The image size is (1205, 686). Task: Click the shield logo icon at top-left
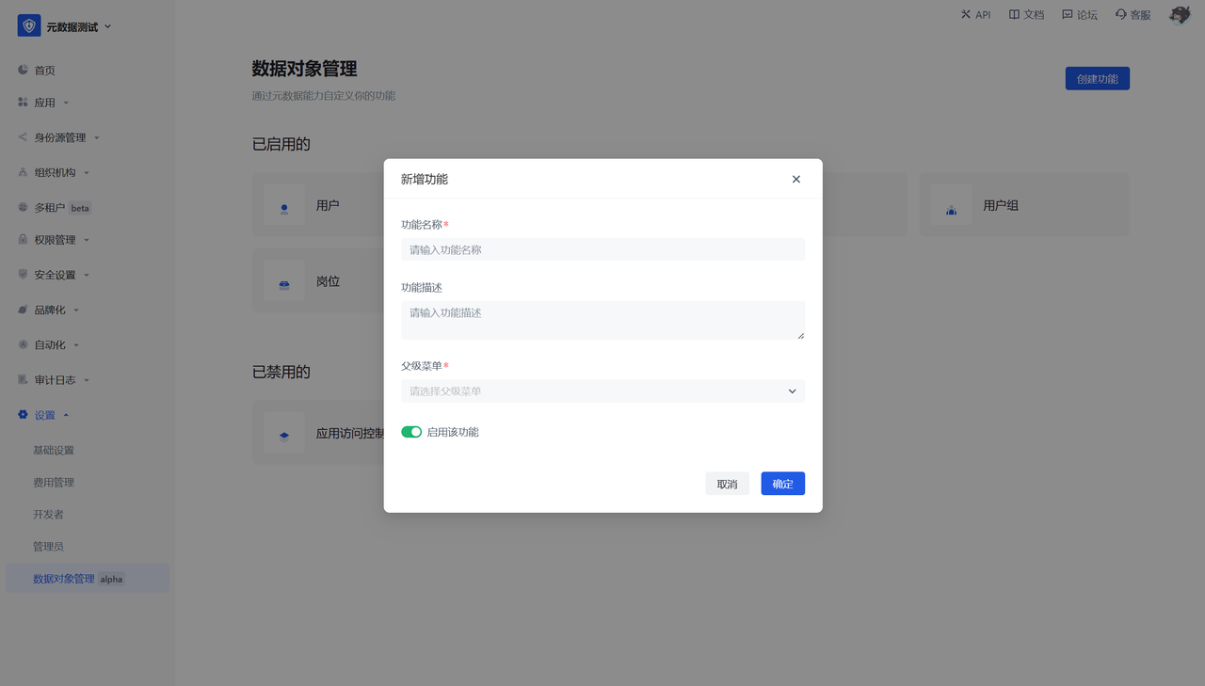tap(29, 26)
